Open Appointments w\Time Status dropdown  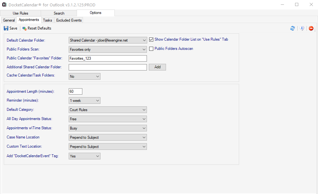(108, 128)
